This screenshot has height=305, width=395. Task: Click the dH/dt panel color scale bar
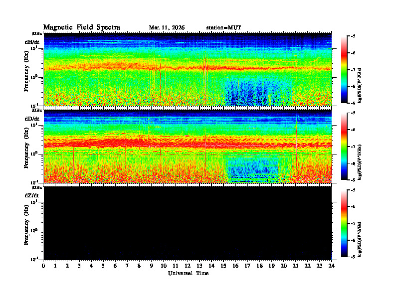tap(344, 70)
